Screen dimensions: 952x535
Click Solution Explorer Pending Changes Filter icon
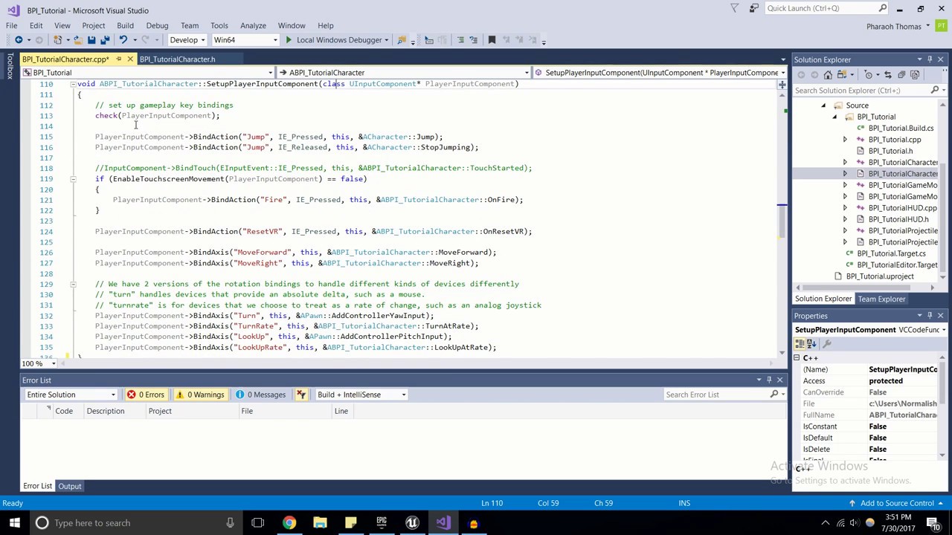[x=868, y=75]
